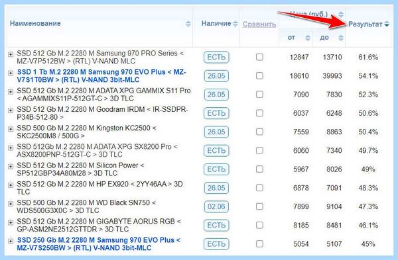
Task: Select Goodram IRDM product name
Action: (x=103, y=113)
